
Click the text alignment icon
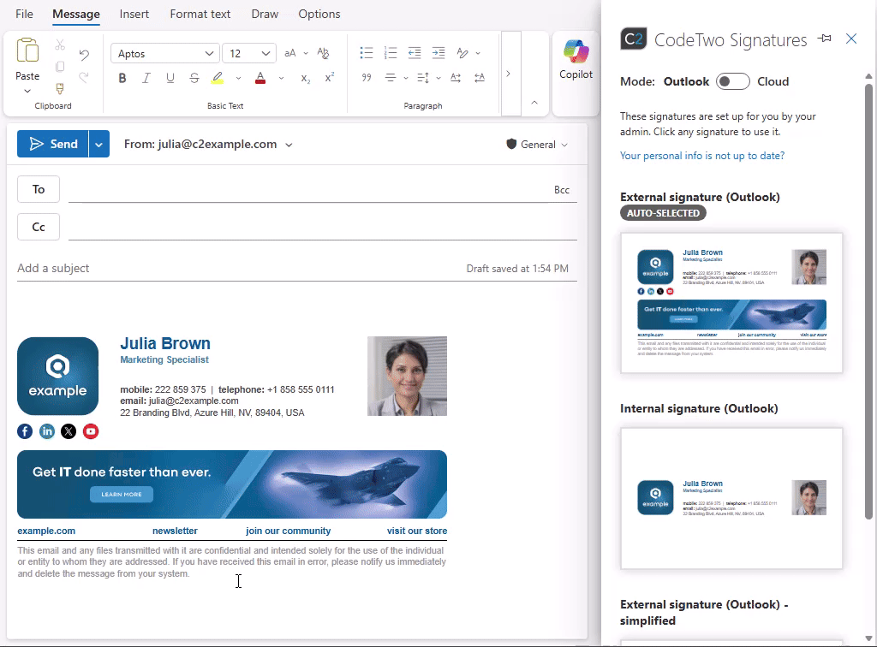[x=391, y=78]
